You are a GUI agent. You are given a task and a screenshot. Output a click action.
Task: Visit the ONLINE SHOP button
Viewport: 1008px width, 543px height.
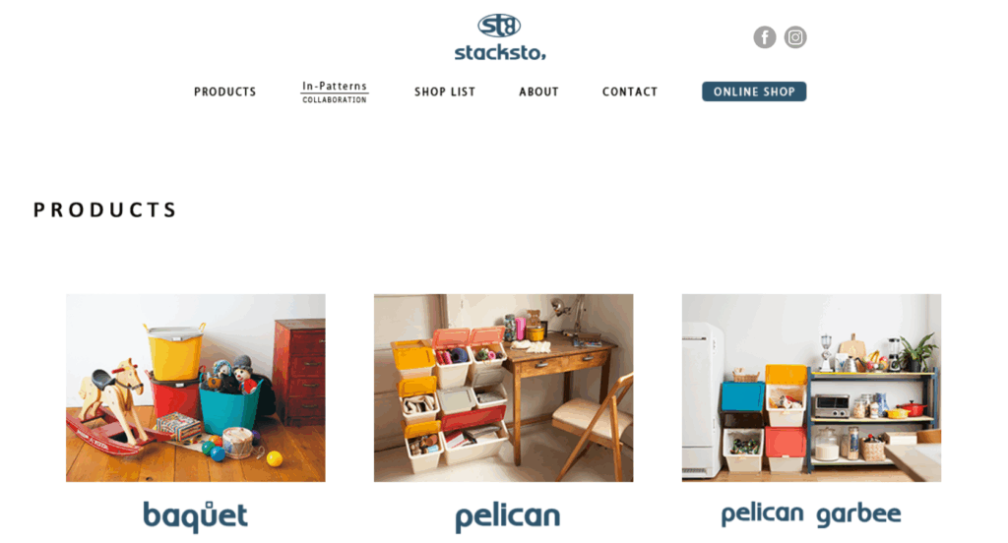tap(754, 91)
